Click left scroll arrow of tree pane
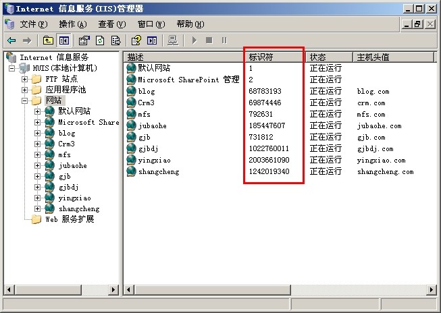This screenshot has height=313, width=441. 9,289
